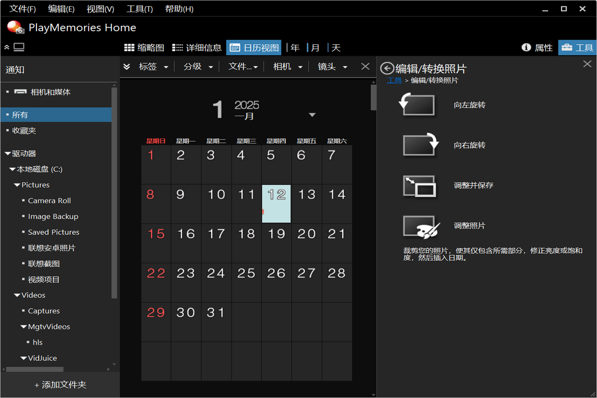
Task: Click the rotate left icon
Action: 417,104
